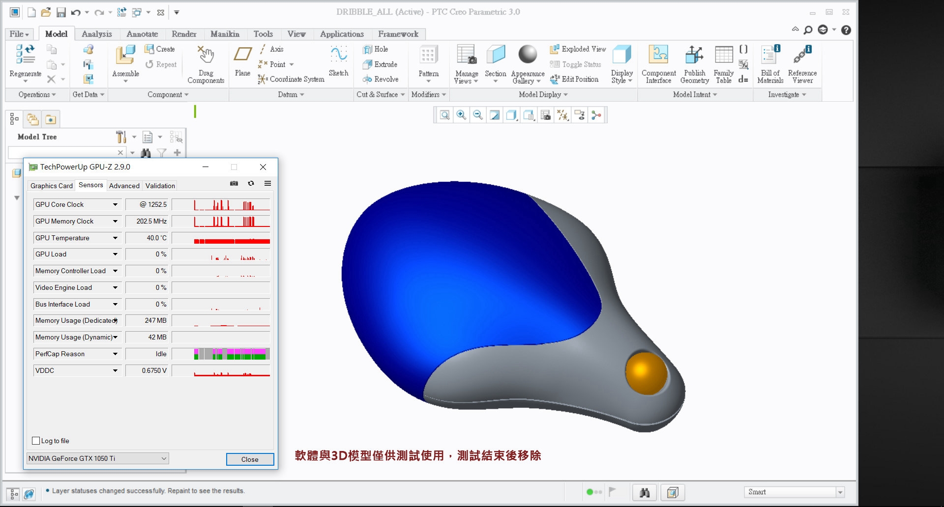Click the Assemble component icon
The height and width of the screenshot is (507, 944).
pos(125,55)
